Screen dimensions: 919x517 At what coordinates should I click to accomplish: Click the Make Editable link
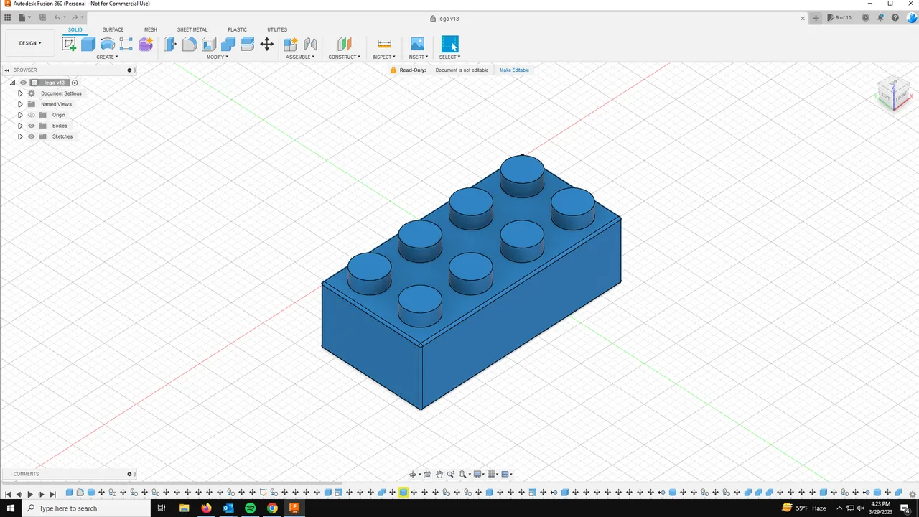coord(514,70)
